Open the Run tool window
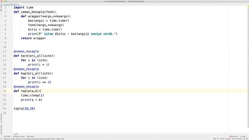The image size is (249, 140). pos(243,136)
